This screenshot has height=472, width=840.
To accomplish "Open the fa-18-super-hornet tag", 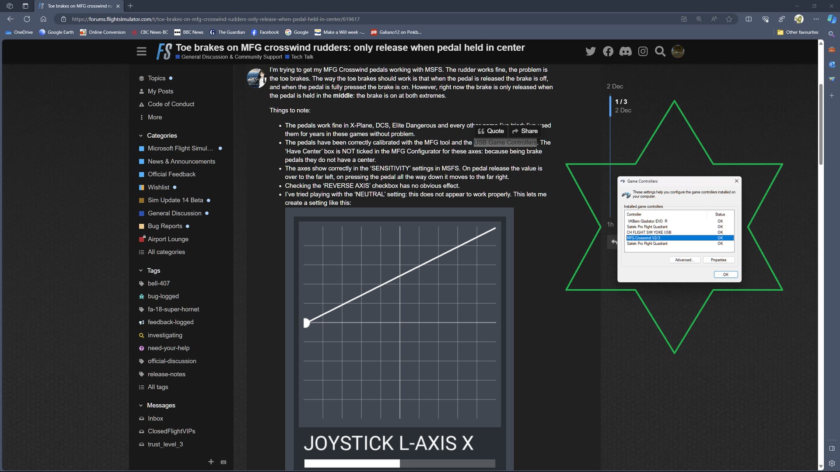I will pyautogui.click(x=173, y=309).
